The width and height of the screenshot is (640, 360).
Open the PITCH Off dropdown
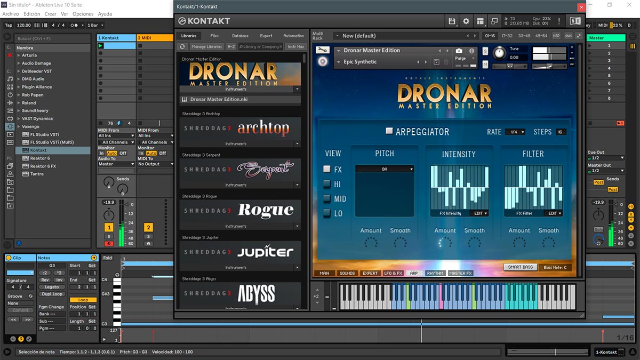point(385,169)
